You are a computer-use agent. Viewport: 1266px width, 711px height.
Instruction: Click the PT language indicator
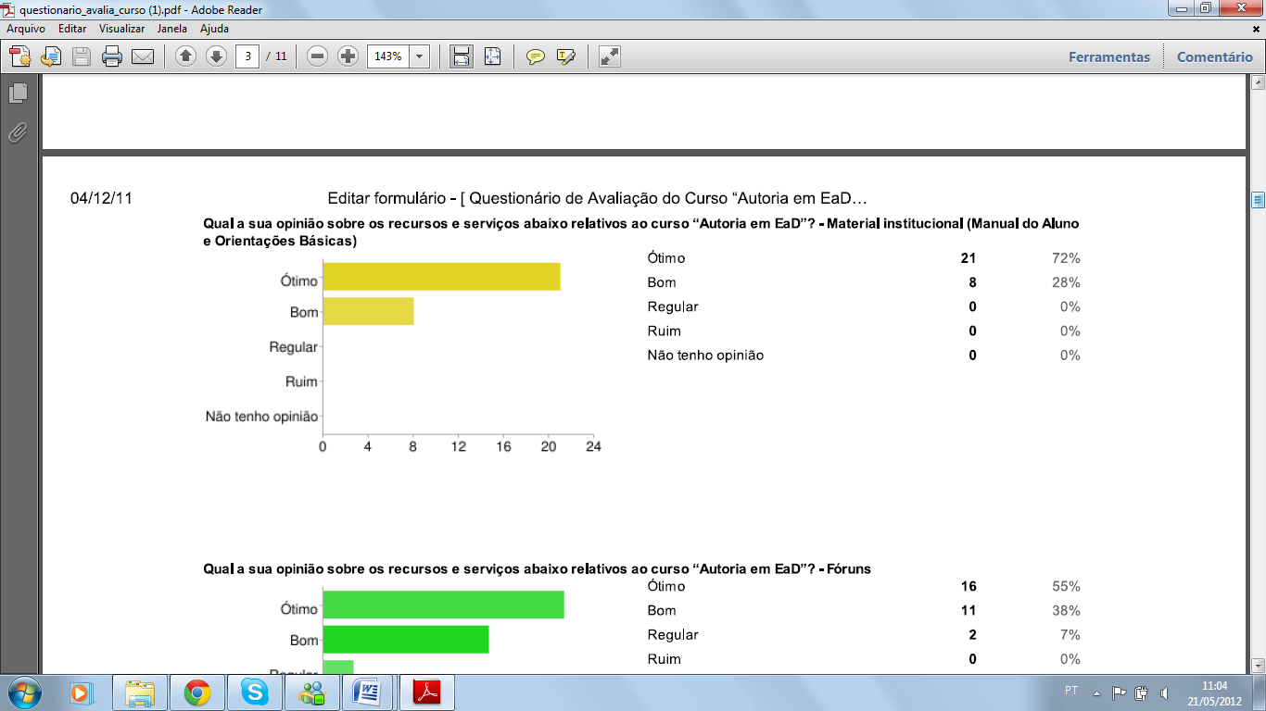click(1071, 691)
